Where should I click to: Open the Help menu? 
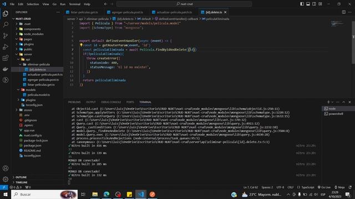tap(87, 4)
